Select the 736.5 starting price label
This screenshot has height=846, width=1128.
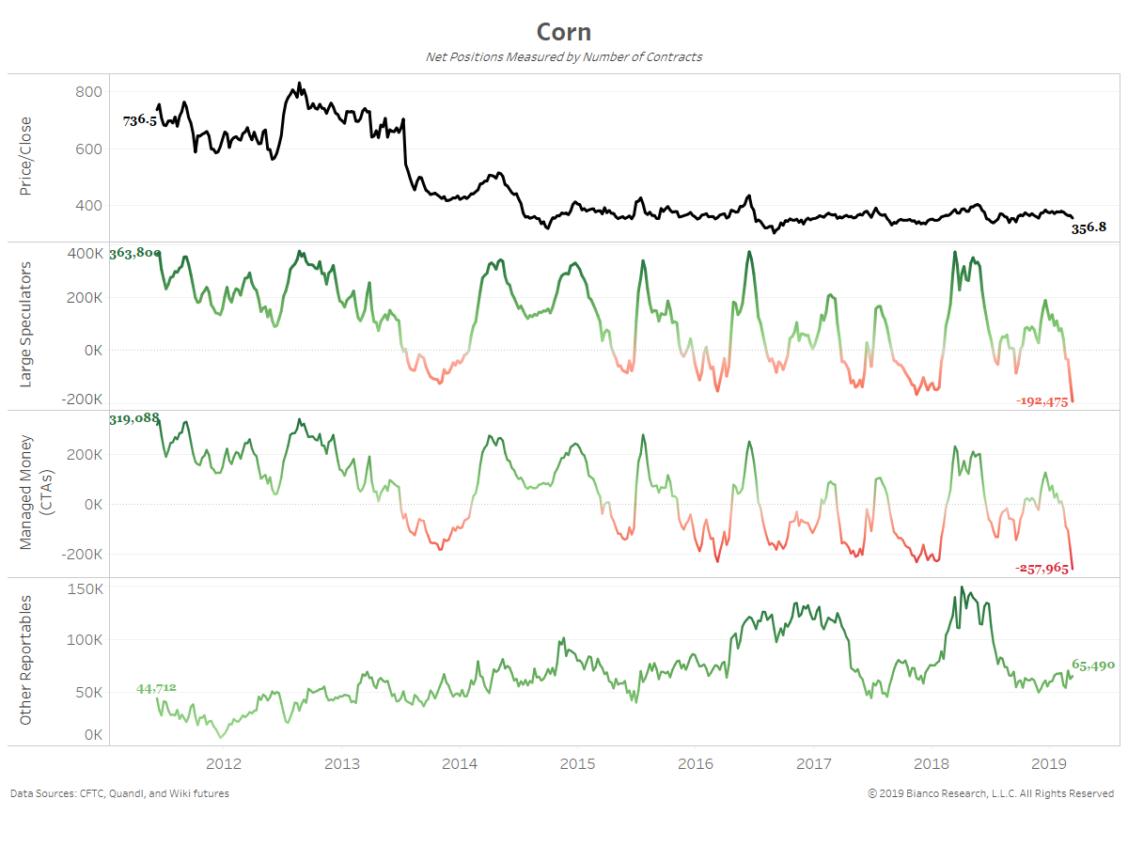tap(139, 120)
